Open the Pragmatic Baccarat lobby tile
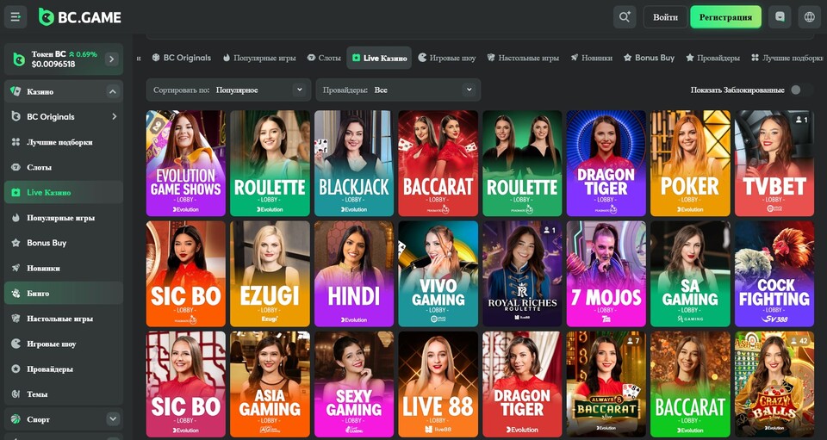Viewport: 827px width, 440px height. pos(438,164)
